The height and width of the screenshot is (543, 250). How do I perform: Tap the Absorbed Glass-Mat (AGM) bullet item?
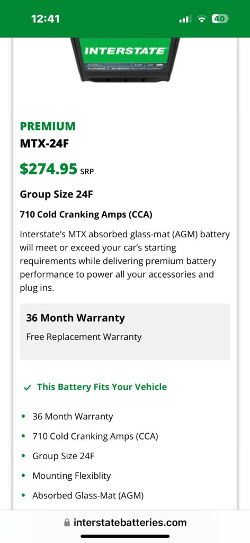pyautogui.click(x=88, y=496)
